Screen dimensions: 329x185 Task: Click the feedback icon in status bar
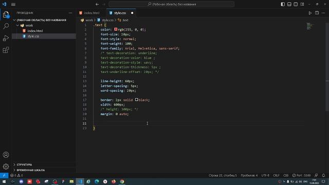316,175
